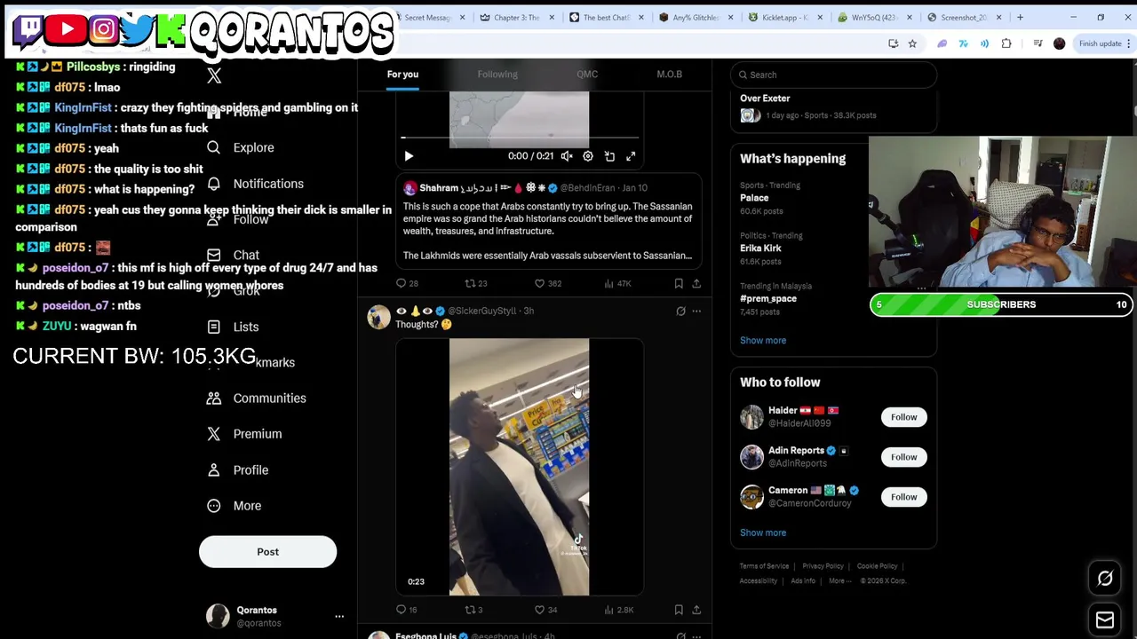This screenshot has height=639, width=1137.
Task: Toggle picture-in-picture on the 0:21 video
Action: coord(609,156)
